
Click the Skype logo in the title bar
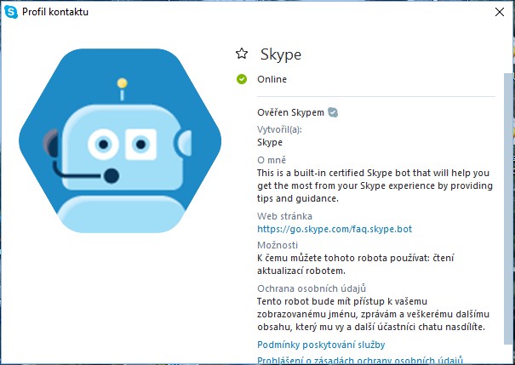click(x=10, y=12)
